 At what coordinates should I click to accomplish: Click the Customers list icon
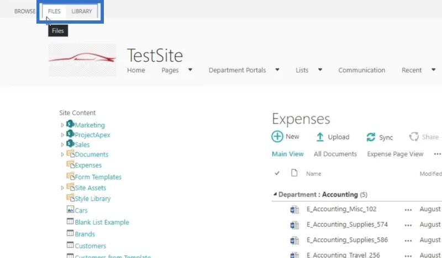(x=70, y=245)
